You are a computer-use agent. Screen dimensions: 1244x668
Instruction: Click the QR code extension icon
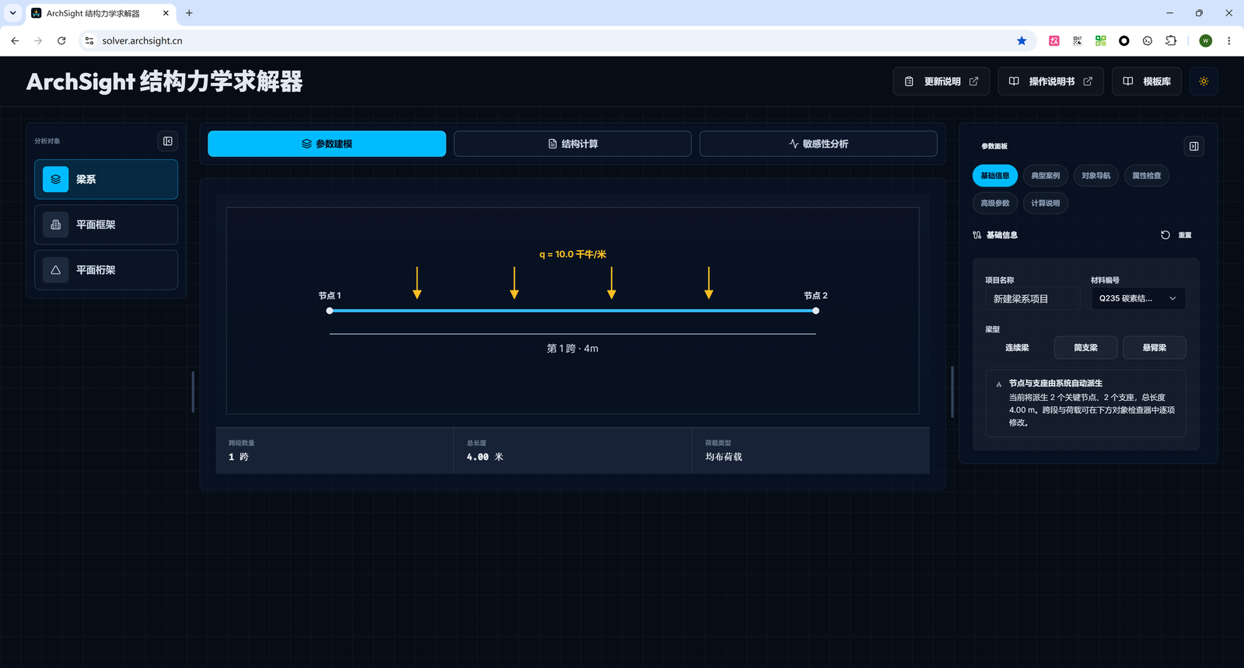(1078, 40)
